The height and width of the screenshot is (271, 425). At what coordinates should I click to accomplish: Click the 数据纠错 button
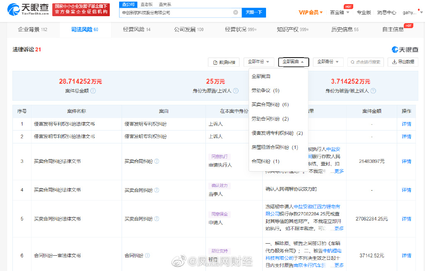(x=224, y=62)
